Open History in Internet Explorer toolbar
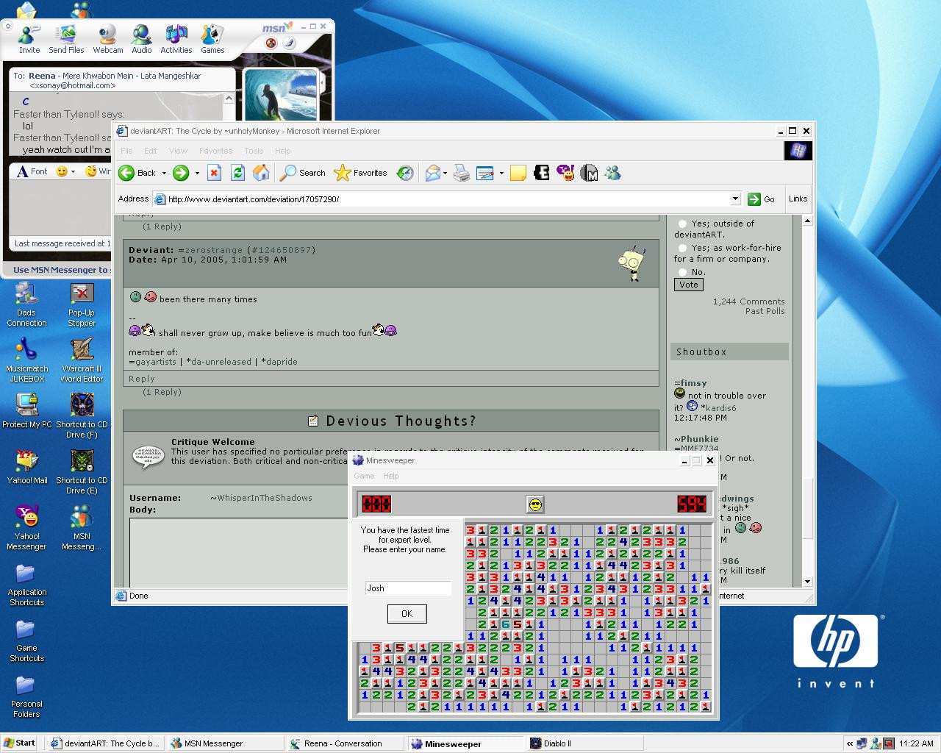941x753 pixels. point(405,173)
